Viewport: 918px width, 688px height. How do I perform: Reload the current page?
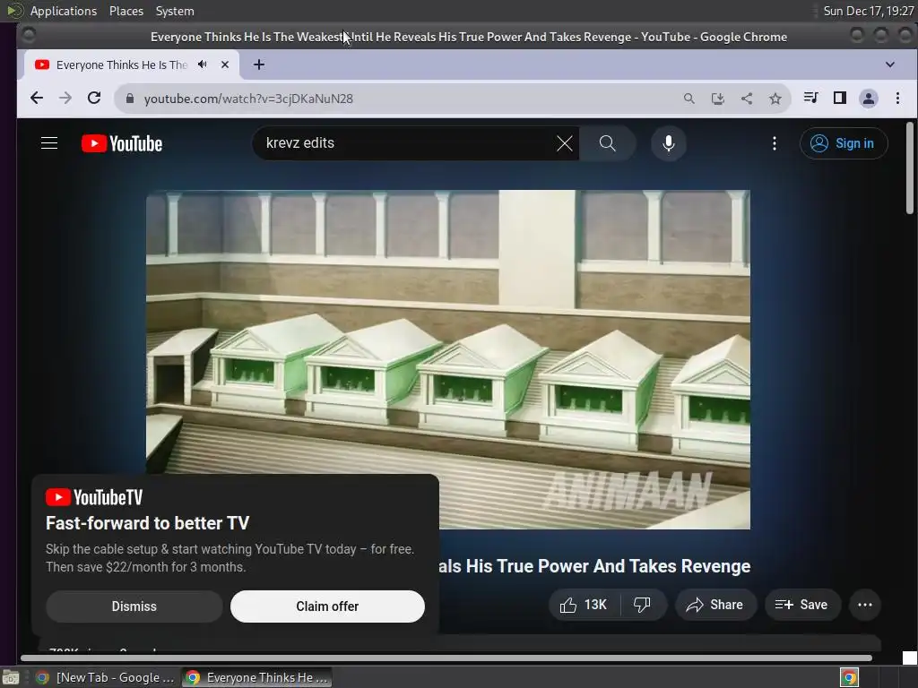[x=93, y=99]
